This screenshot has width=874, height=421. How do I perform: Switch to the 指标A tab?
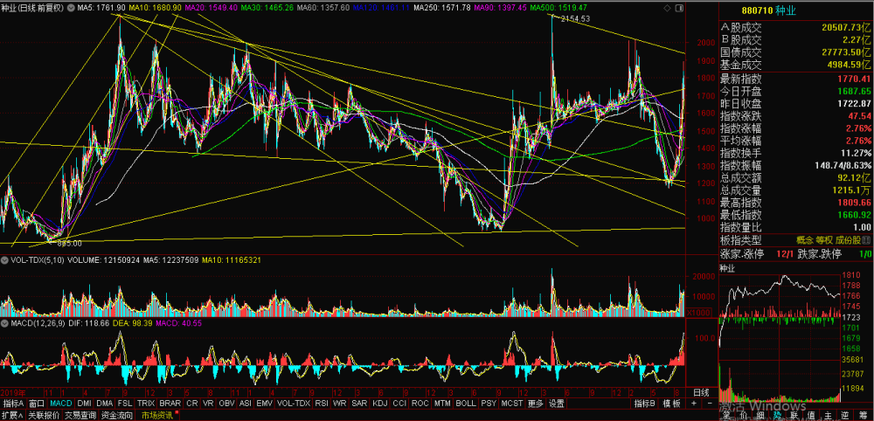(13, 404)
